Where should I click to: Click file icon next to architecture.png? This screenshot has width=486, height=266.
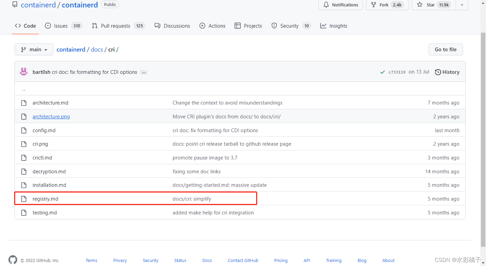24,117
